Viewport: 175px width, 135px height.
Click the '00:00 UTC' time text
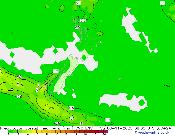(x=145, y=128)
